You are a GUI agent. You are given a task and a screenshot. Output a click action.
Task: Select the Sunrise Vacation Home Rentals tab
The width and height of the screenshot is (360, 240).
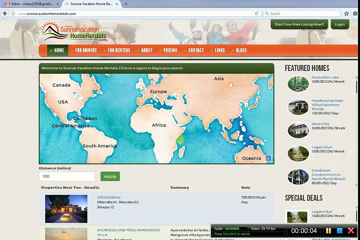(x=91, y=4)
